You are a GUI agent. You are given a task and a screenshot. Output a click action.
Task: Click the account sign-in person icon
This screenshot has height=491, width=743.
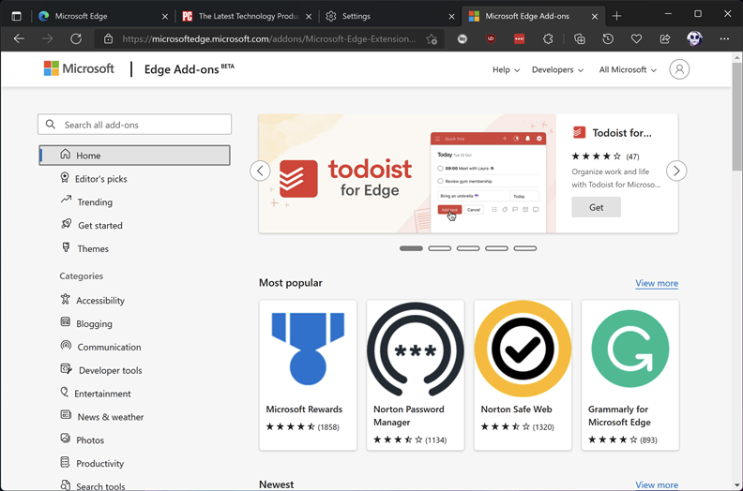[x=679, y=69]
